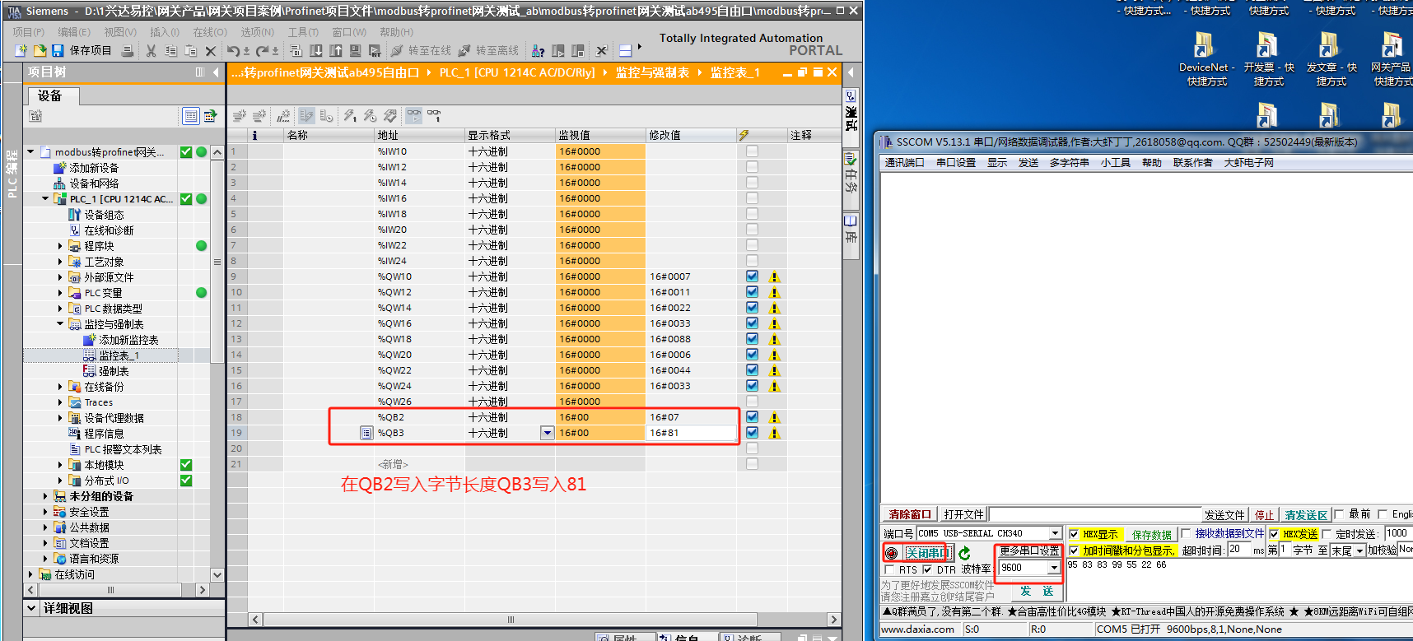The image size is (1413, 641).
Task: Click Modify all selected values once now icon
Action: (x=350, y=116)
